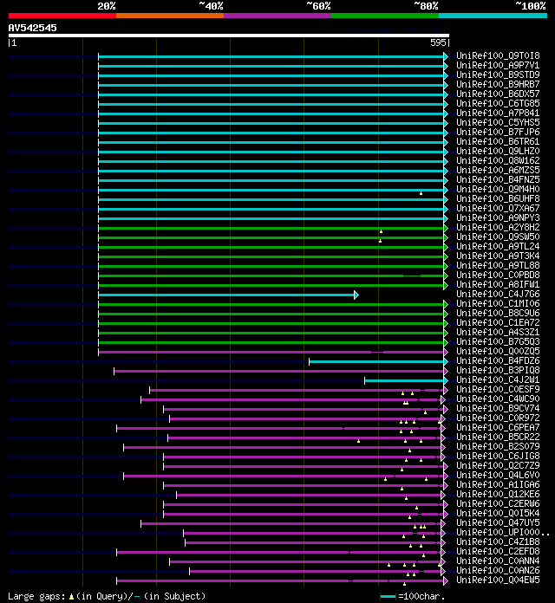
Task: Click the UniRef100_B2S079 label
Action: [x=498, y=447]
